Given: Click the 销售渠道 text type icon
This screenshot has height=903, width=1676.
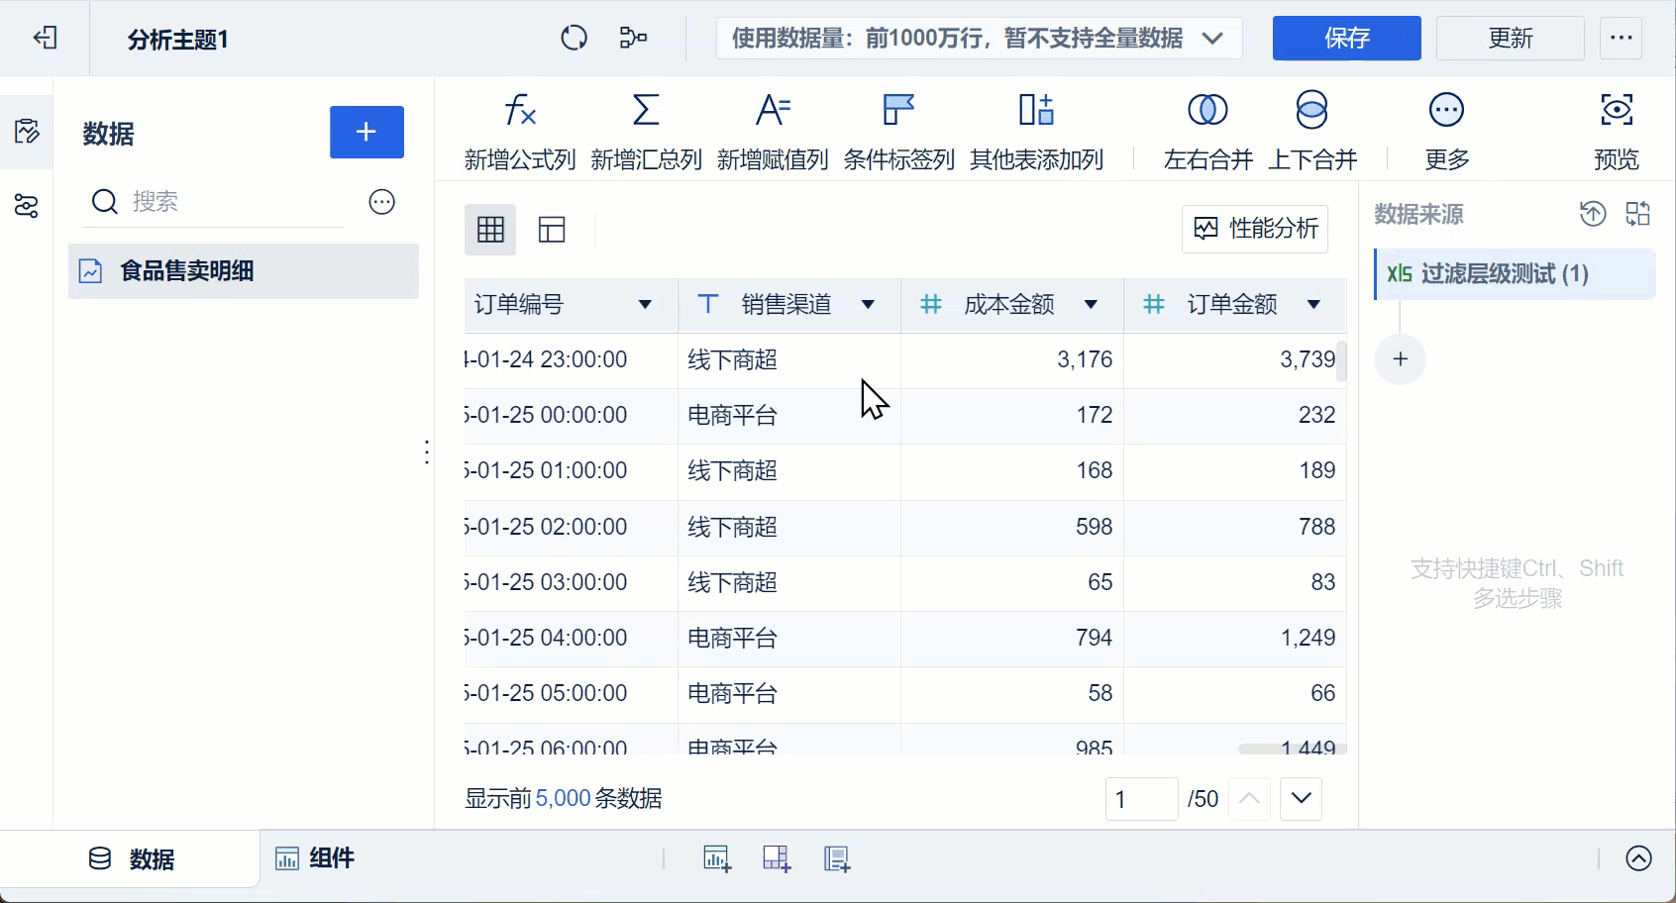Looking at the screenshot, I should [x=707, y=304].
